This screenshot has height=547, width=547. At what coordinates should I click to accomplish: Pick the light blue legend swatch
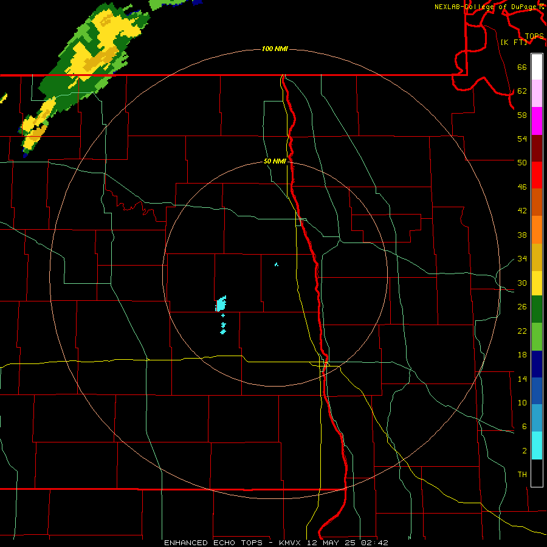click(x=537, y=418)
